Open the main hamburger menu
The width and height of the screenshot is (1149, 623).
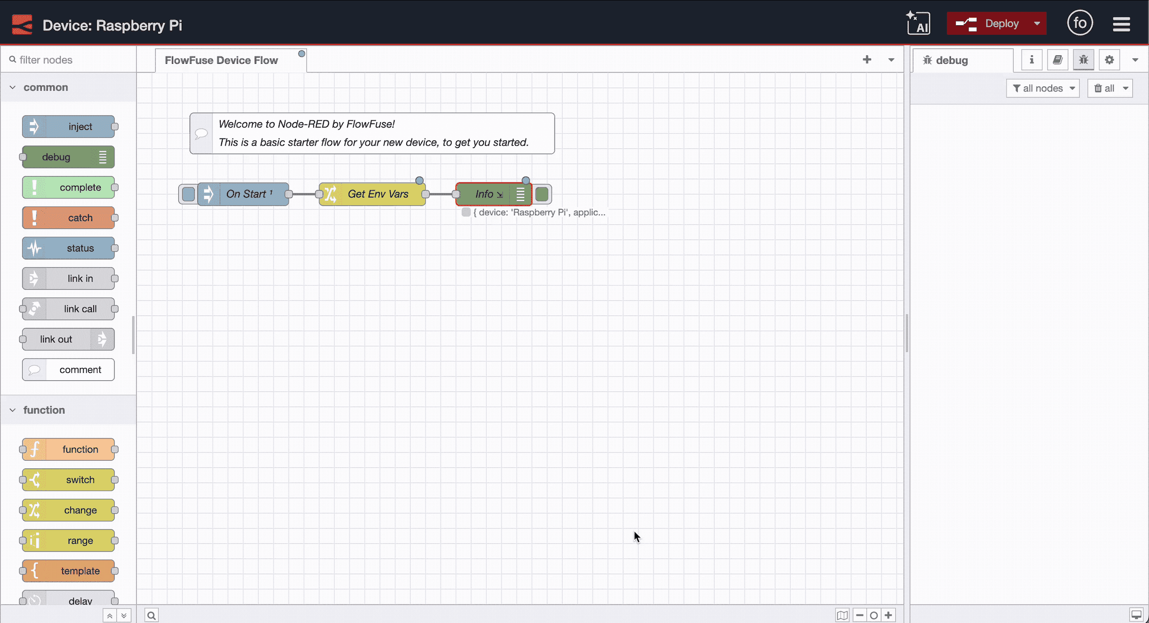tap(1122, 23)
